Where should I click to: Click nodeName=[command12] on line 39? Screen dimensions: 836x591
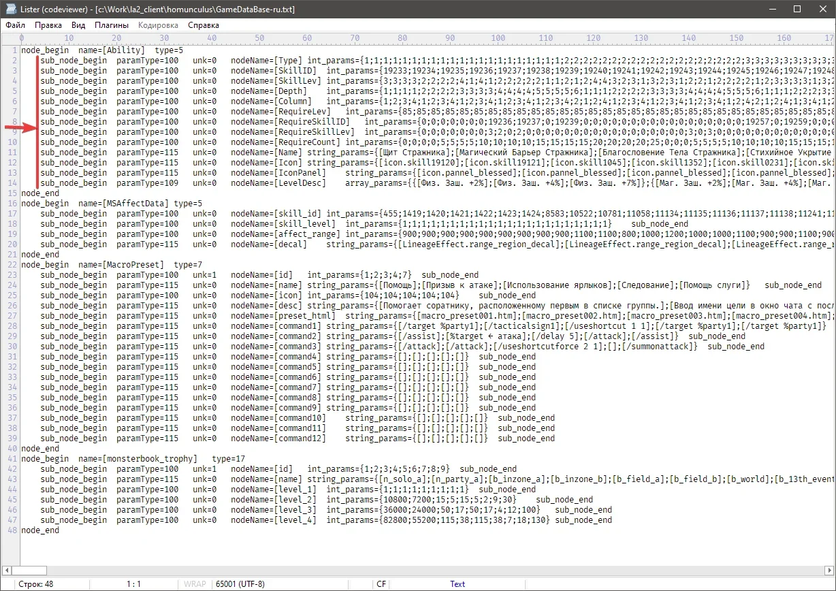click(x=278, y=438)
